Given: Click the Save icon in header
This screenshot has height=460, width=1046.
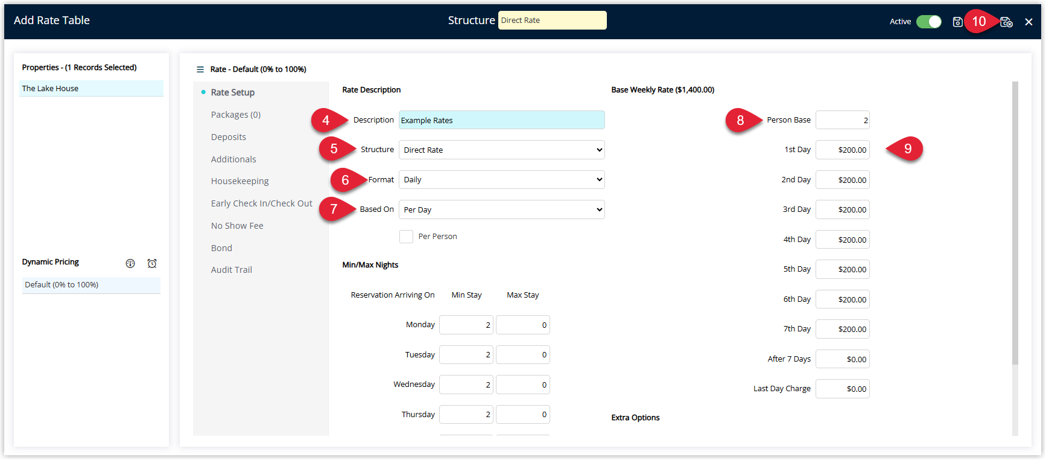Looking at the screenshot, I should click(957, 22).
